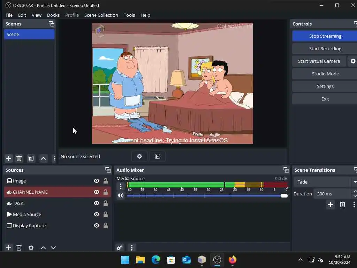Open Audio Mixer options three-dot menu
This screenshot has width=357, height=268.
(x=131, y=248)
